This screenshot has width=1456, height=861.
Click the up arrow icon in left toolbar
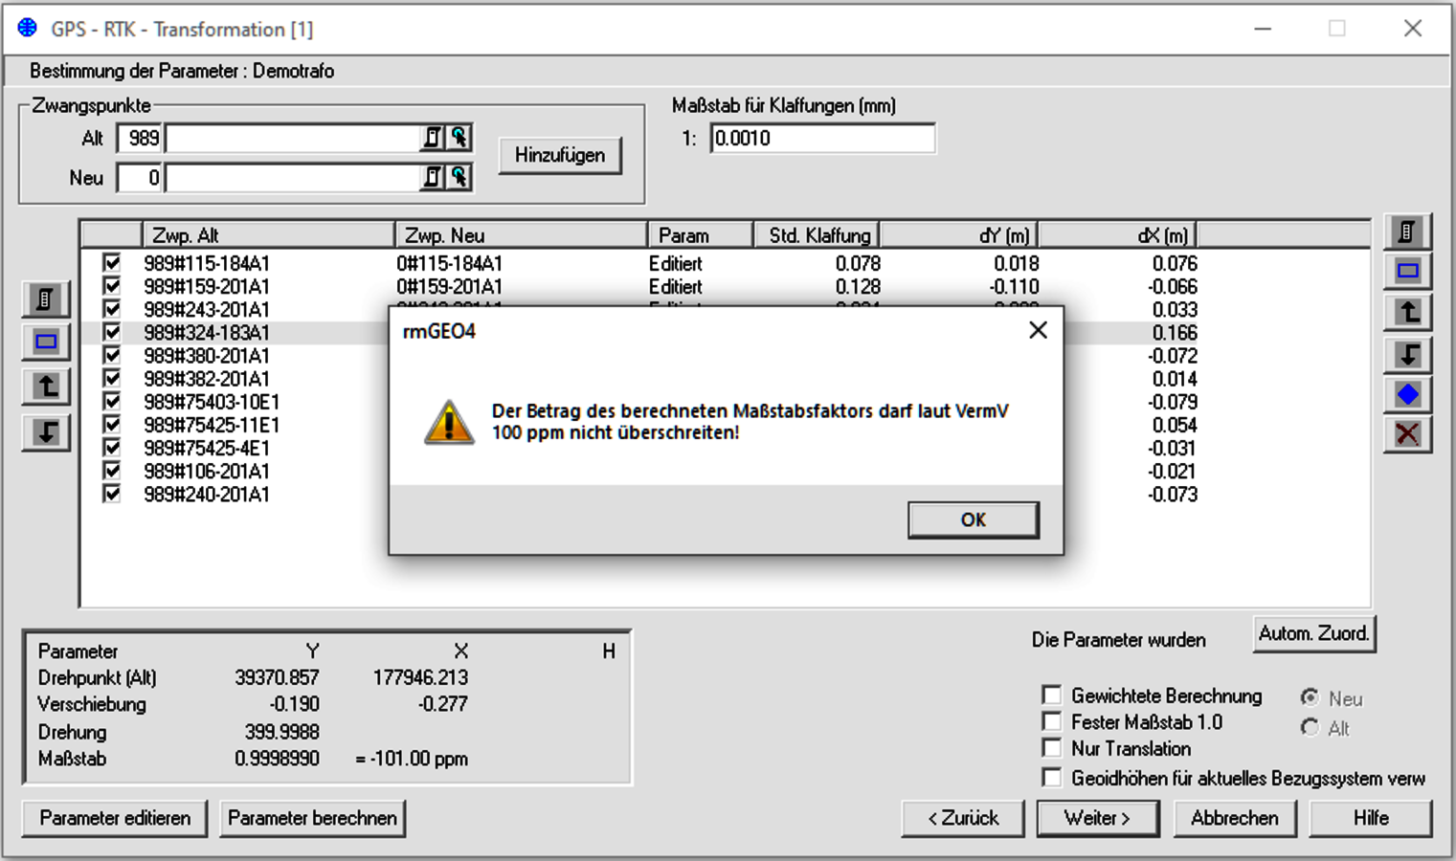46,386
